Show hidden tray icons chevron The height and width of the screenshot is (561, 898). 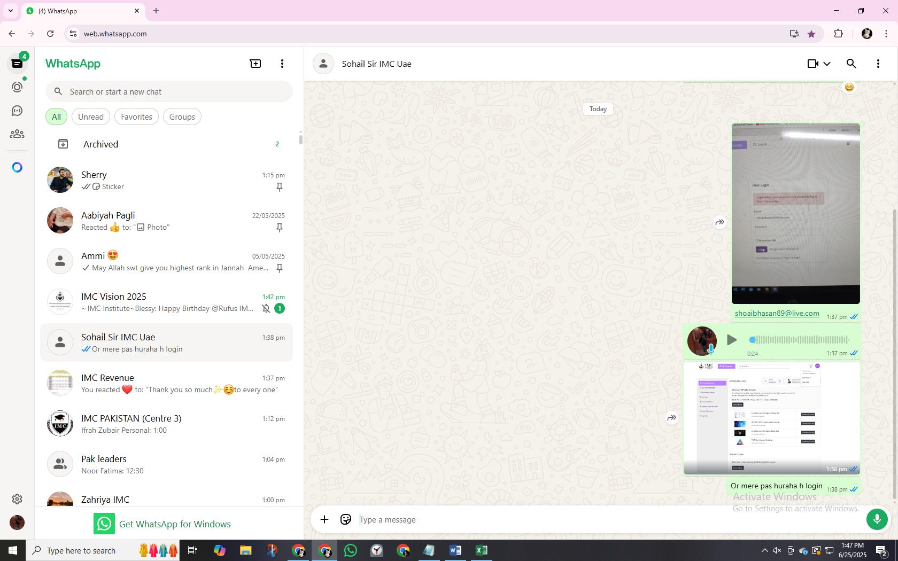click(764, 550)
